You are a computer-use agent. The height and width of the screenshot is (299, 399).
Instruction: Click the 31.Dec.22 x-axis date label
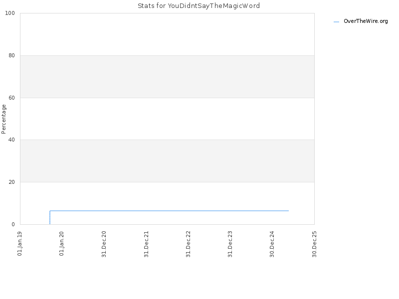(x=189, y=244)
